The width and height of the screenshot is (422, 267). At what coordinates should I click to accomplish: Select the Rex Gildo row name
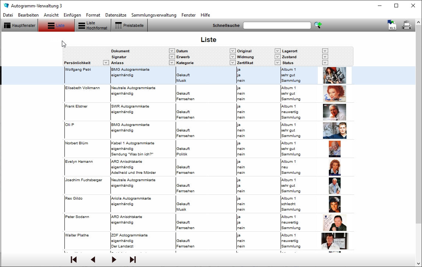click(74, 199)
